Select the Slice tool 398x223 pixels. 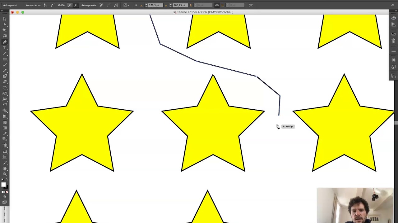pyautogui.click(x=5, y=163)
